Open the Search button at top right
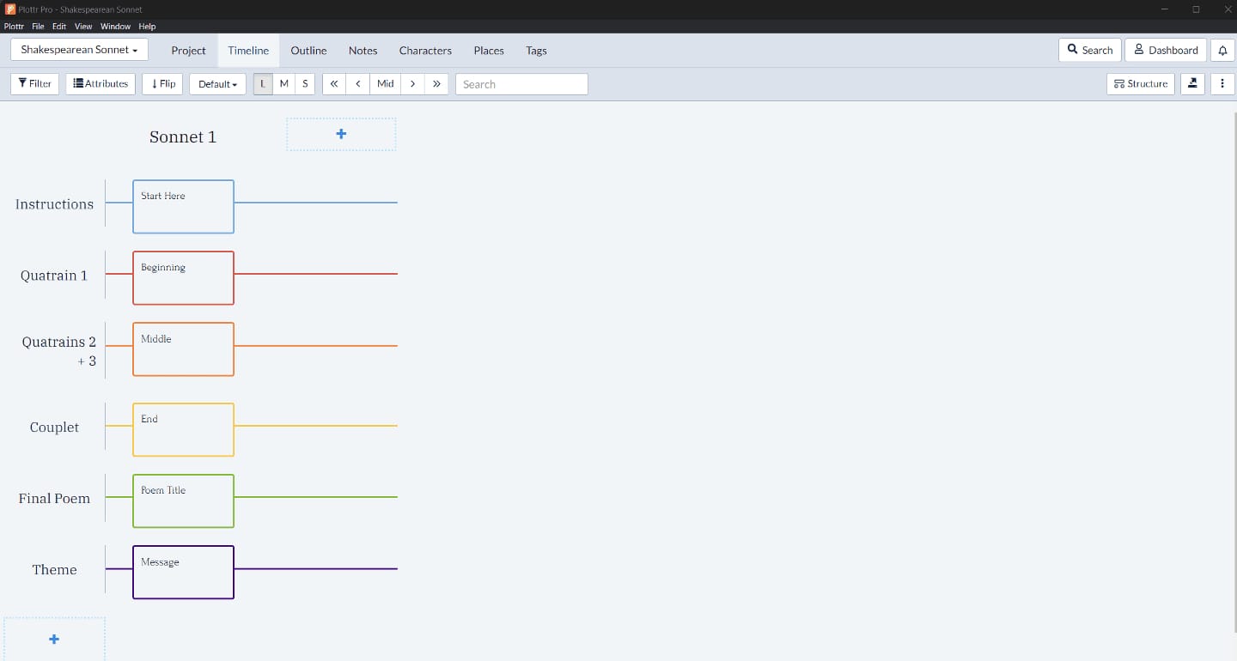The width and height of the screenshot is (1237, 661). coord(1089,50)
